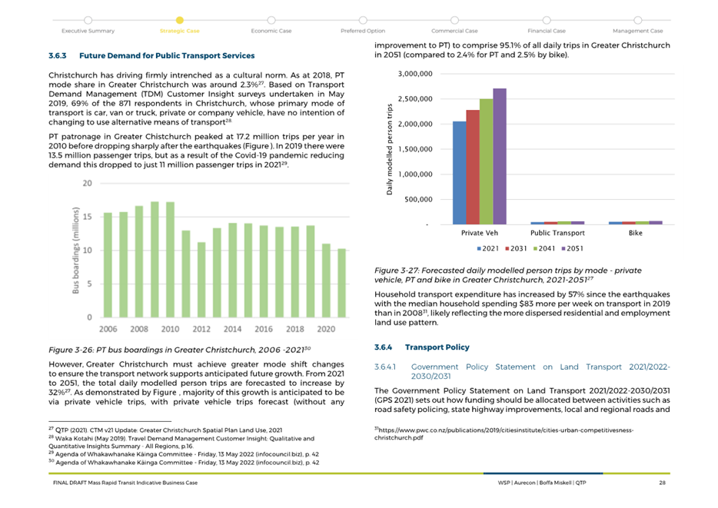Viewport: 718px width, 508px height.
Task: Click footnote 29 Agenda of Whakawhanake reference
Action: [184, 454]
